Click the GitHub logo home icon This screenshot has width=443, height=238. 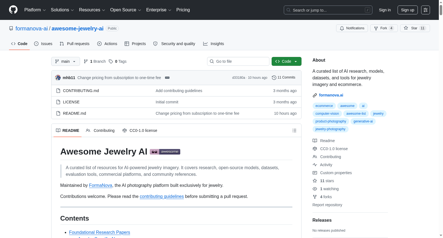(13, 10)
